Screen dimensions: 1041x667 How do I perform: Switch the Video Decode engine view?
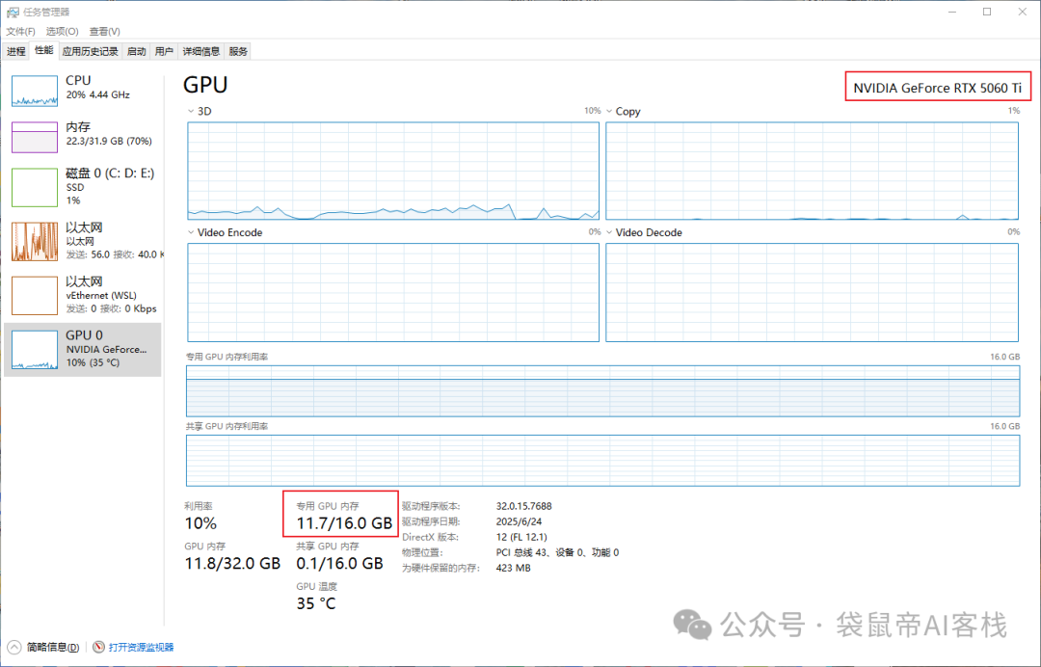608,232
